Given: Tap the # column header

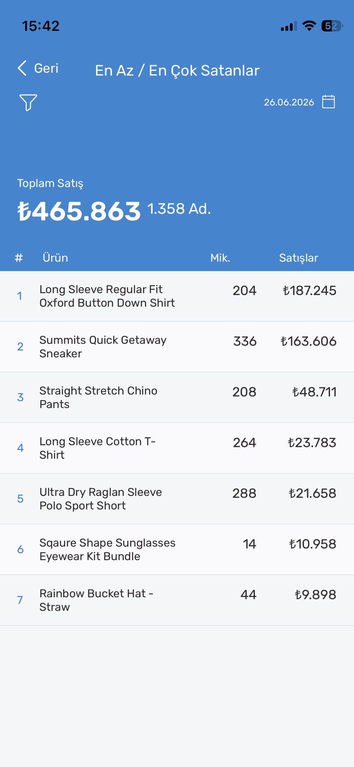Looking at the screenshot, I should (x=19, y=258).
